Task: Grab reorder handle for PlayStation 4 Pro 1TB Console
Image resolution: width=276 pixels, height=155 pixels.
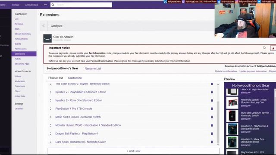Action: pyautogui.click(x=50, y=108)
